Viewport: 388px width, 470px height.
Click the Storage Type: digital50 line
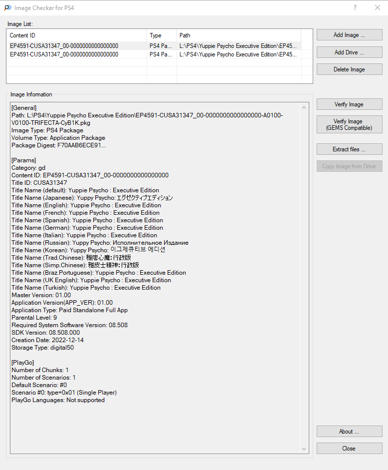(x=42, y=348)
